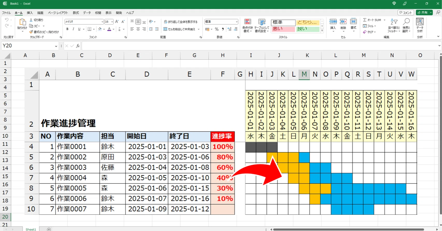Toggle middle vertical alignment
Image resolution: width=442 pixels, height=231 pixels.
coord(138,22)
